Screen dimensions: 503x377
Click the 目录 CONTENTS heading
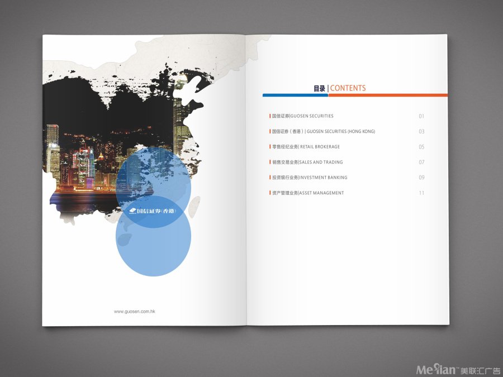(x=339, y=88)
